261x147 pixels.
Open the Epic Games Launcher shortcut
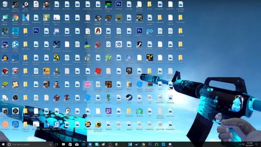pos(129,71)
